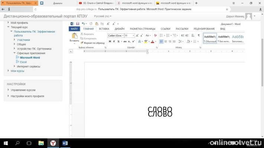Click Копировать (copy) in the clipboard group
264x148 pixels.
[x=88, y=38]
